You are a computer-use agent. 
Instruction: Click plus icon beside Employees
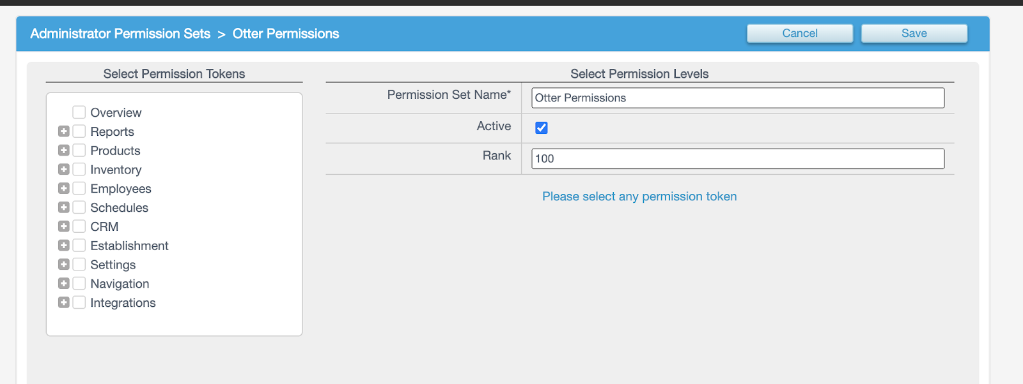(x=64, y=188)
